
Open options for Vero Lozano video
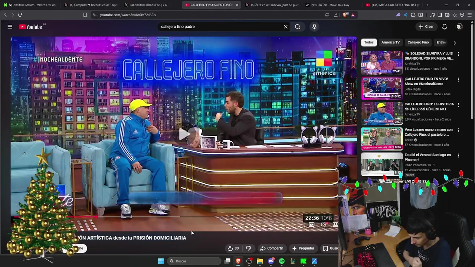click(459, 131)
